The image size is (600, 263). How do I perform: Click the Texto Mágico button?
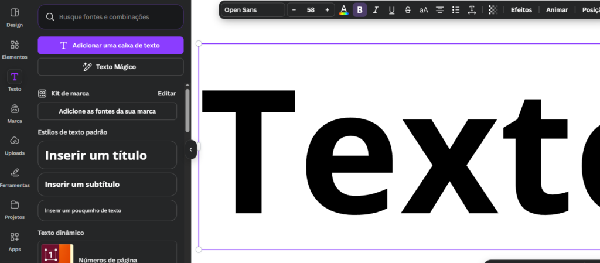click(x=111, y=67)
